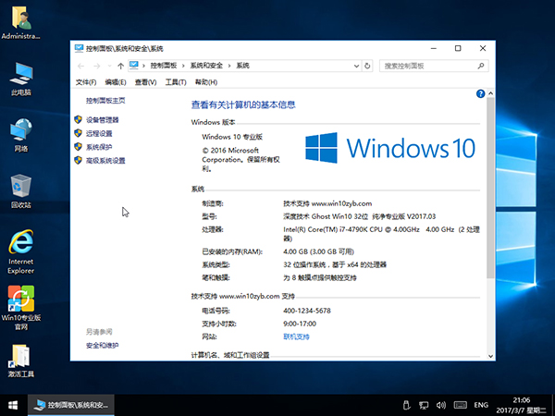Open the 网络 desktop icon
The height and width of the screenshot is (416, 555).
pyautogui.click(x=21, y=135)
